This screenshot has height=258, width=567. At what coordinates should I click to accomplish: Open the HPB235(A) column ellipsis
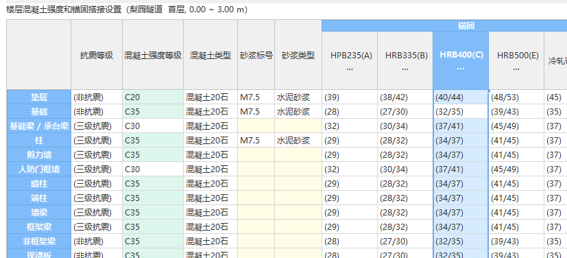[349, 69]
